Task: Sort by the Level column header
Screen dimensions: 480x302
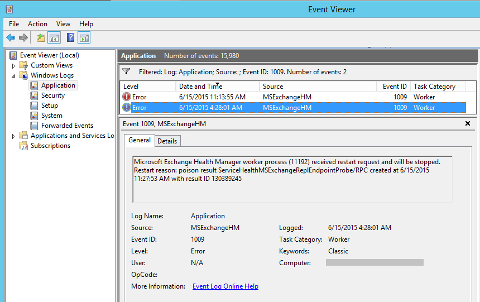Action: pyautogui.click(x=148, y=87)
